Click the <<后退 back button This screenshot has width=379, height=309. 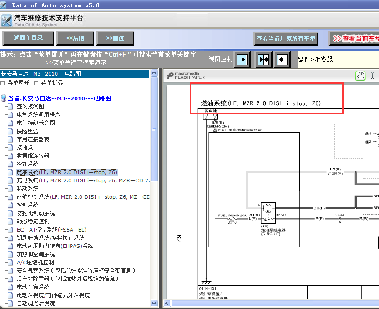pyautogui.click(x=75, y=38)
